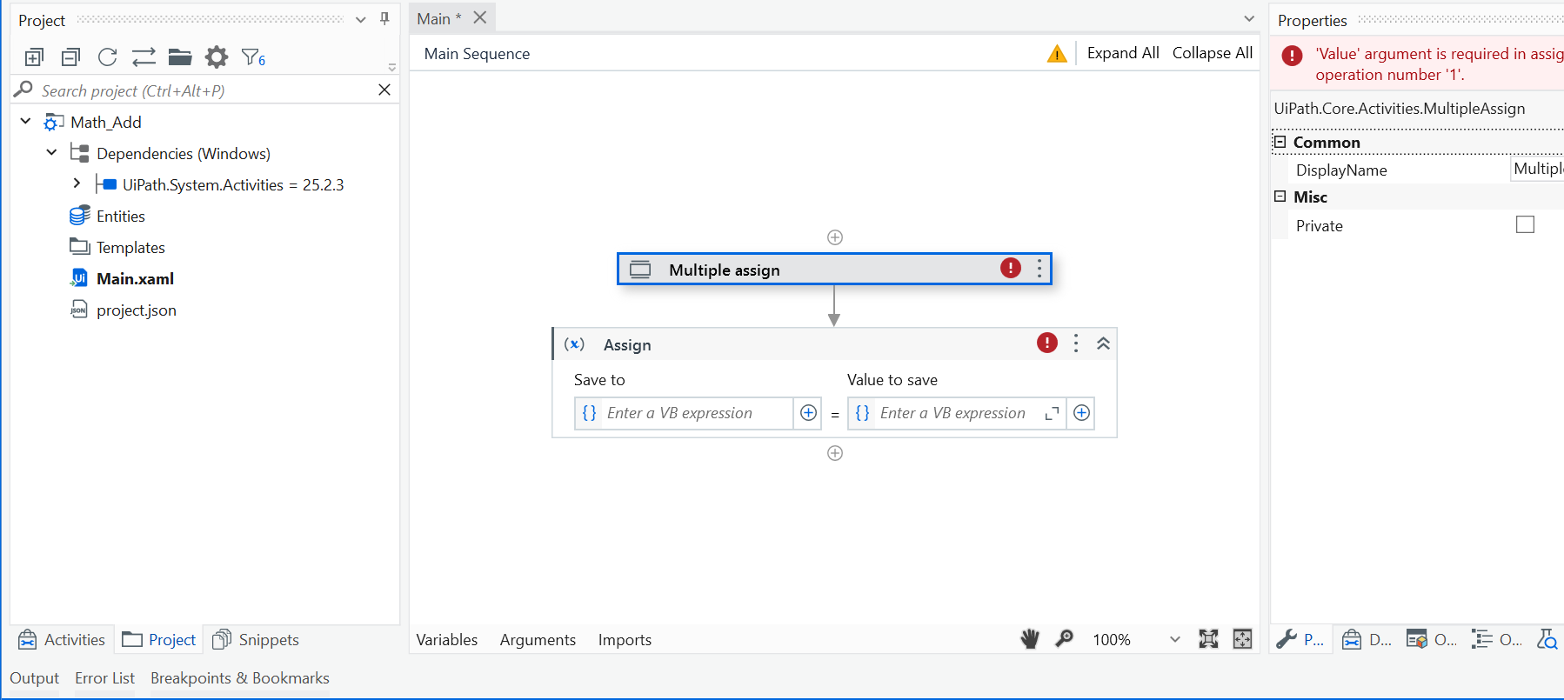Select project.json file
The width and height of the screenshot is (1564, 700).
[x=123, y=310]
